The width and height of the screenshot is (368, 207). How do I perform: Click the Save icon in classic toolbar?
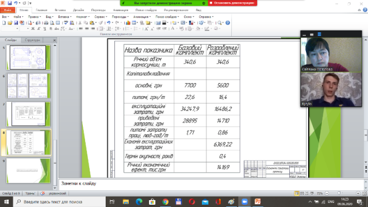pos(16,23)
